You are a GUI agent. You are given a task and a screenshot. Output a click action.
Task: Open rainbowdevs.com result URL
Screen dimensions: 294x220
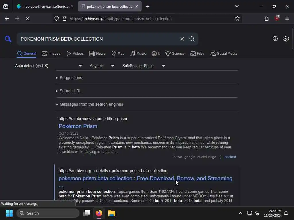(93, 119)
